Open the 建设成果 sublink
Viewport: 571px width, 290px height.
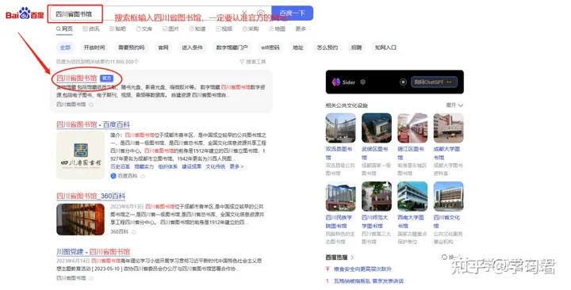192,166
